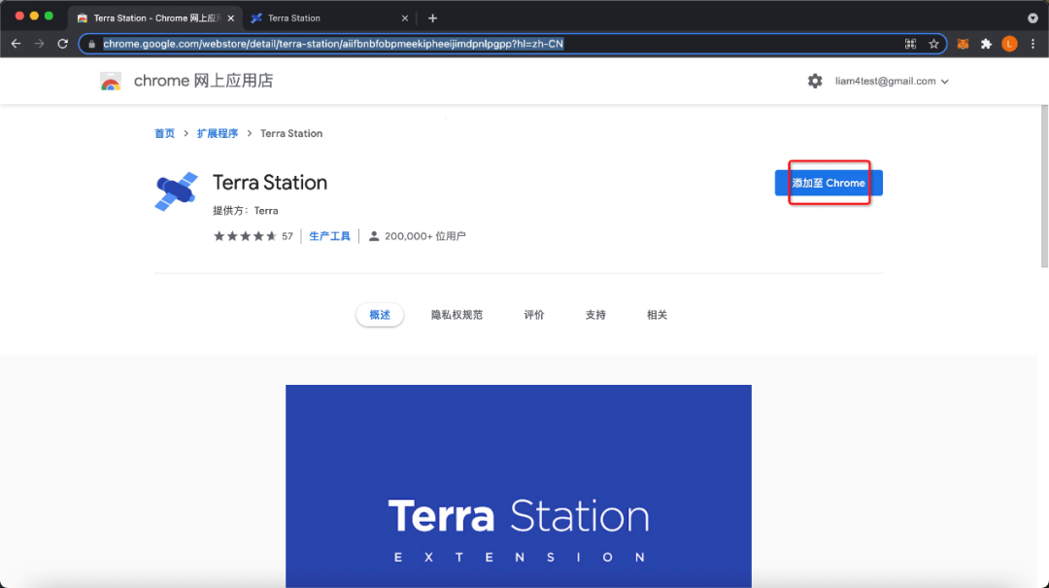Open the 生产工具 category link

pyautogui.click(x=329, y=235)
